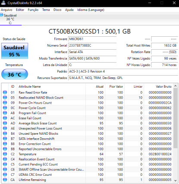Click the status orb for Current Pending ECC Count
This screenshot has height=184, width=179.
pyautogui.click(x=5, y=164)
